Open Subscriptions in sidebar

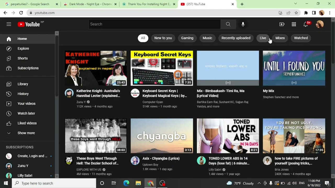click(x=27, y=68)
